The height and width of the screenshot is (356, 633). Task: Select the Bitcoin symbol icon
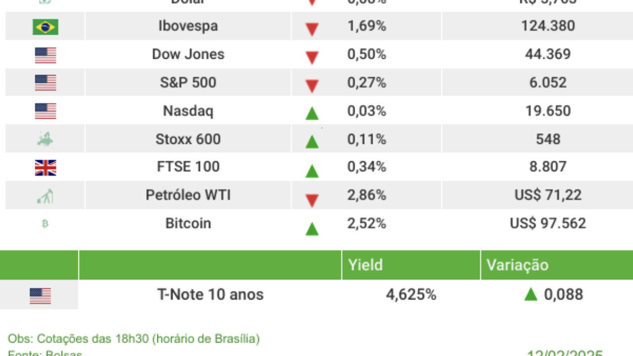coord(45,224)
